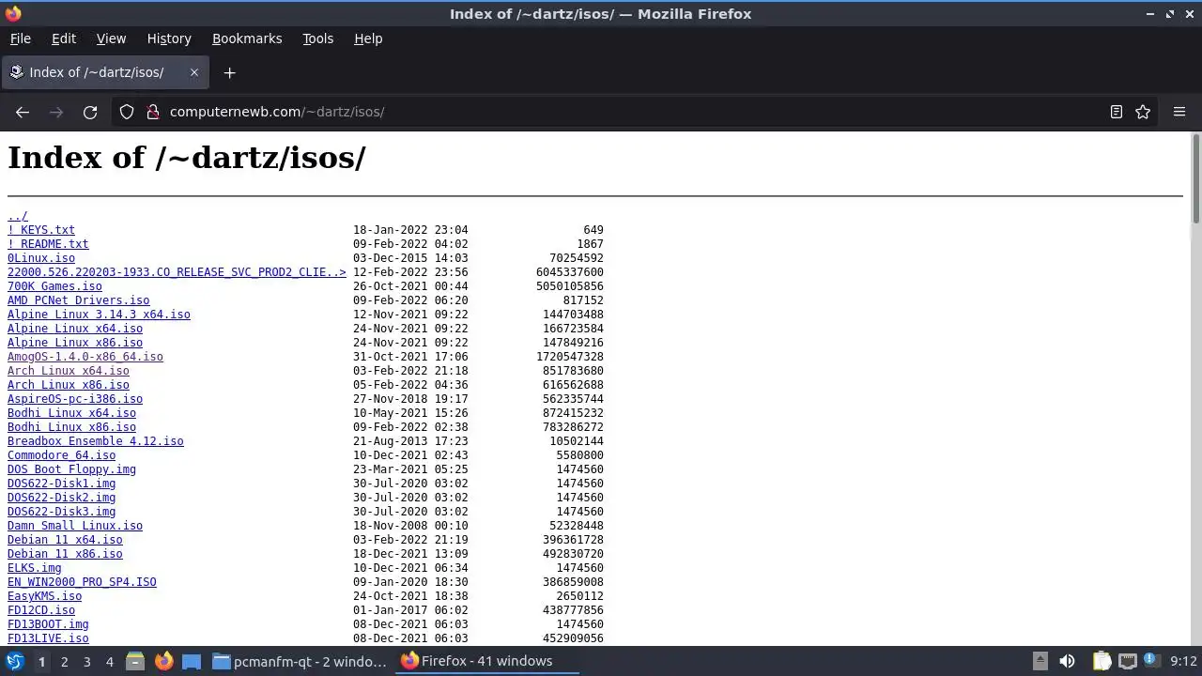Image resolution: width=1202 pixels, height=676 pixels.
Task: Download Alpine_Linux_3.14.3_x64.iso
Action: coord(99,315)
